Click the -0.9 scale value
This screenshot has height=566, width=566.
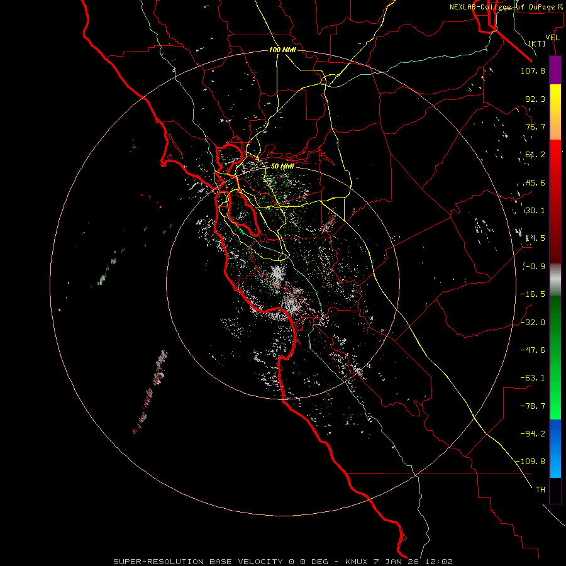535,267
